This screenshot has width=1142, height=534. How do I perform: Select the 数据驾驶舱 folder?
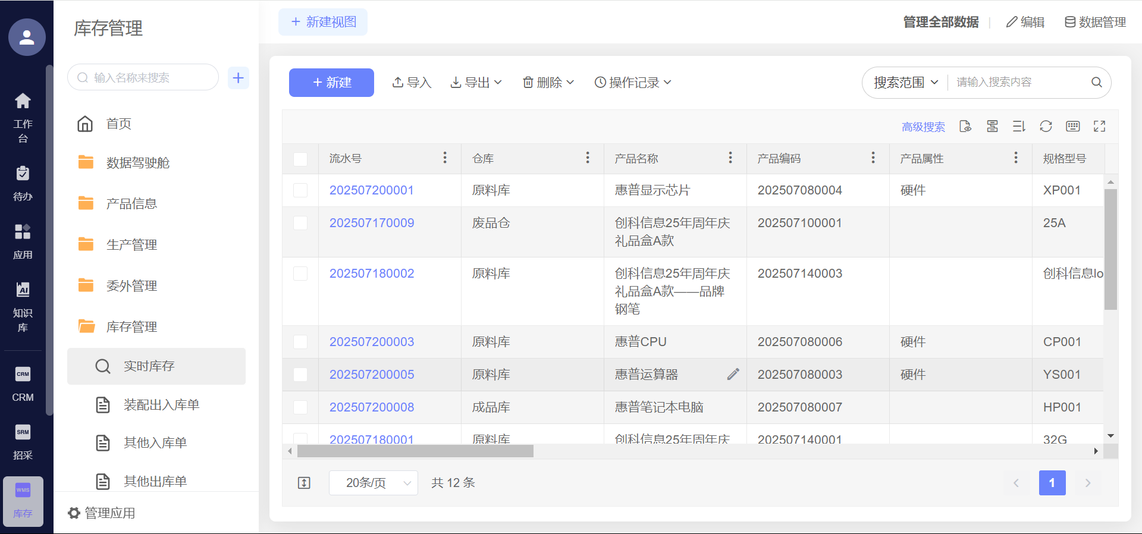(x=137, y=163)
